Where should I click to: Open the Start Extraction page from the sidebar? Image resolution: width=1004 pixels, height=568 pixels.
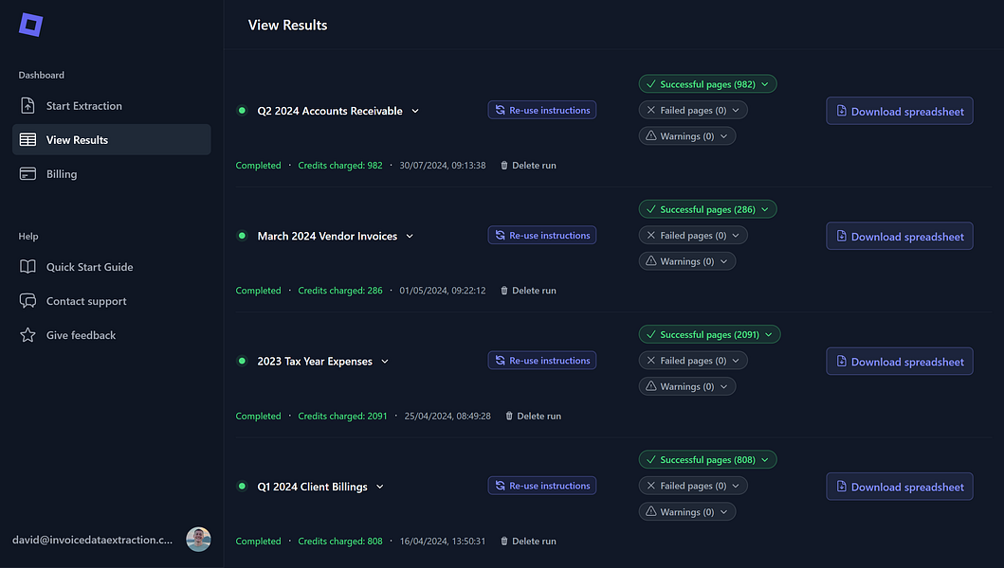click(x=84, y=105)
